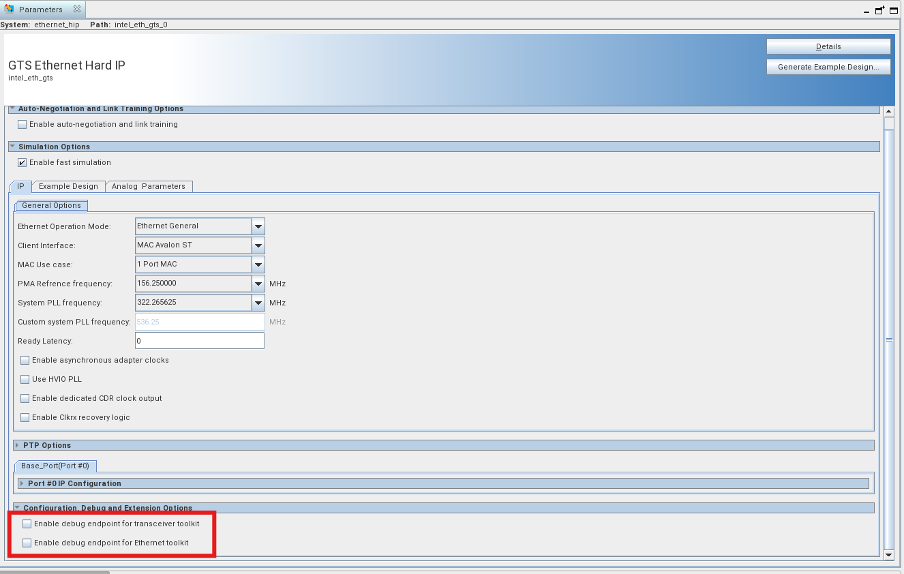Enable debug endpoint for transceiver toolkit
The height and width of the screenshot is (574, 904).
[27, 524]
